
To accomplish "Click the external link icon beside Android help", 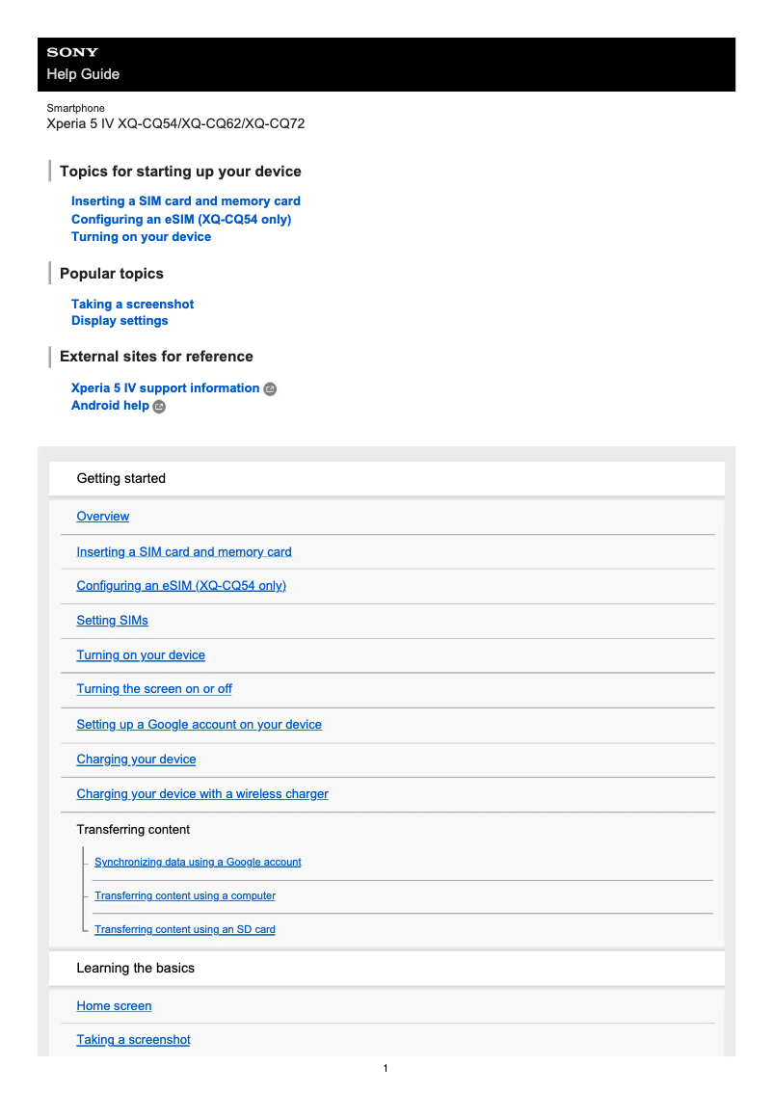I will [x=160, y=407].
